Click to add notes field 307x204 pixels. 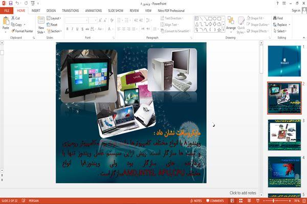[x=243, y=193]
